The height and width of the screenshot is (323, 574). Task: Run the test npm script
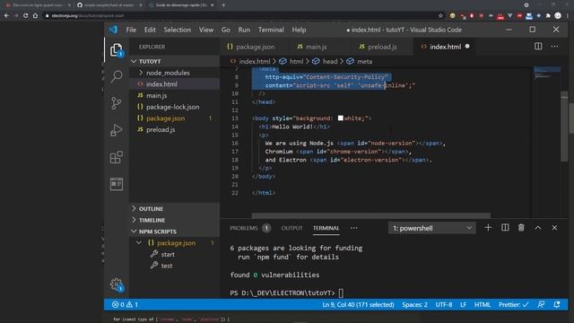174,266
